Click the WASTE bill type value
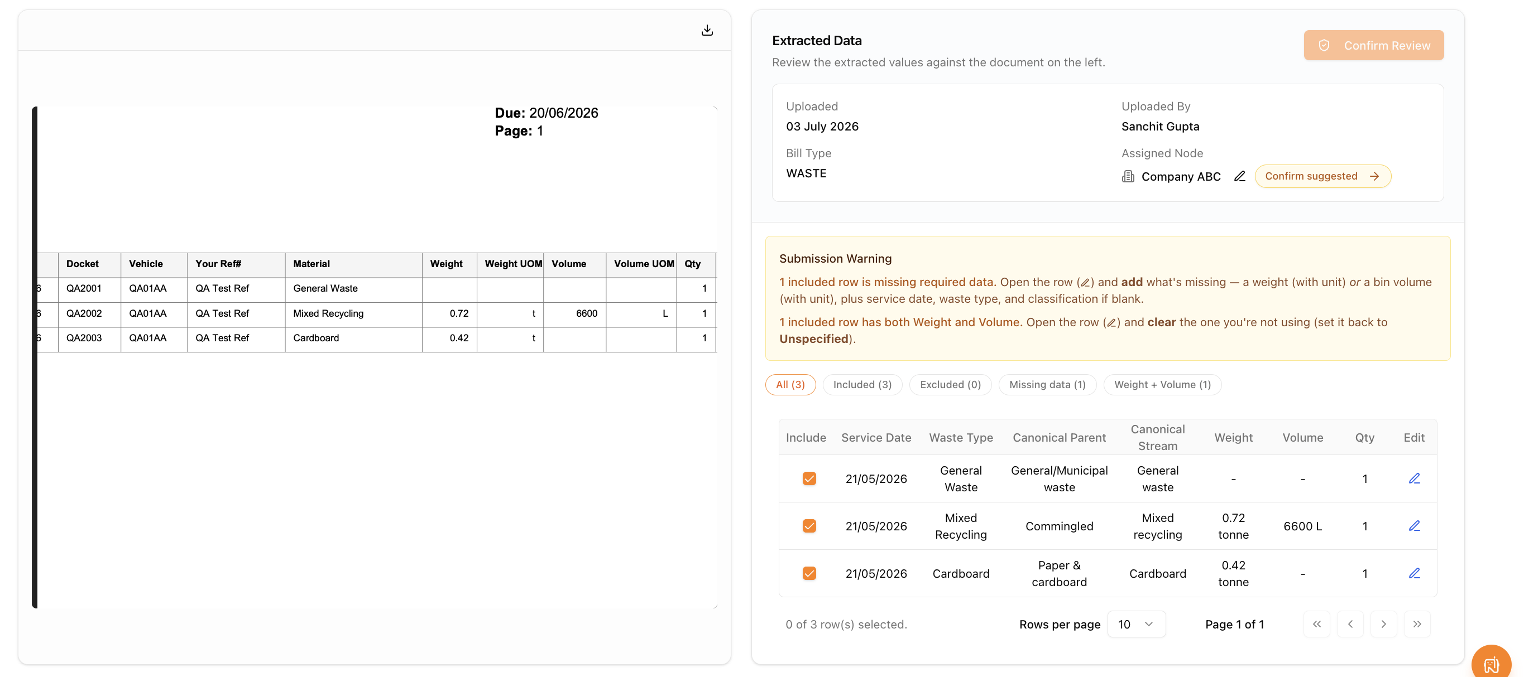 click(x=806, y=173)
